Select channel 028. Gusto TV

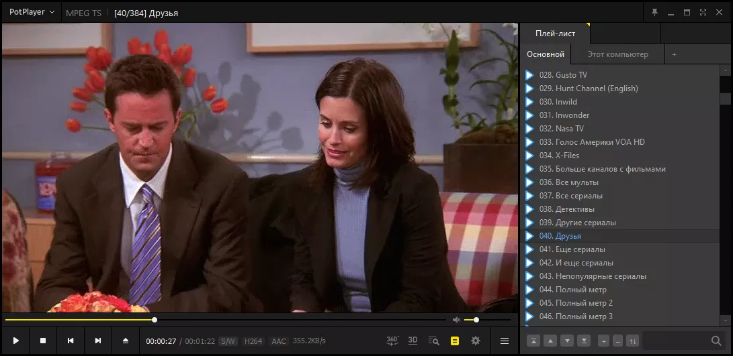point(619,74)
